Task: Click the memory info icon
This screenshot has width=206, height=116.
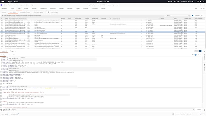Action: point(173,114)
